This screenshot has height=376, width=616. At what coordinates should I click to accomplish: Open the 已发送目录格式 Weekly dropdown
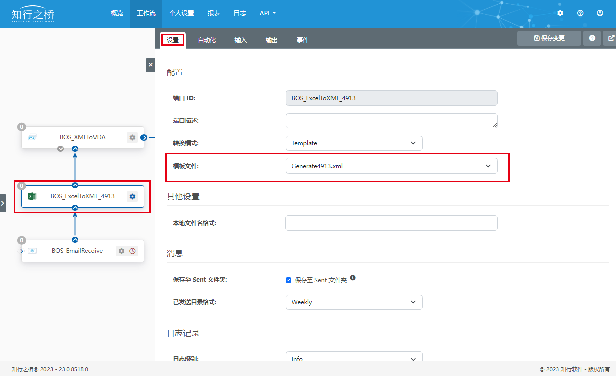pos(354,302)
